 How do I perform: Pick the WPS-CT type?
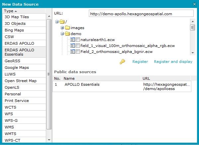tap(24, 140)
